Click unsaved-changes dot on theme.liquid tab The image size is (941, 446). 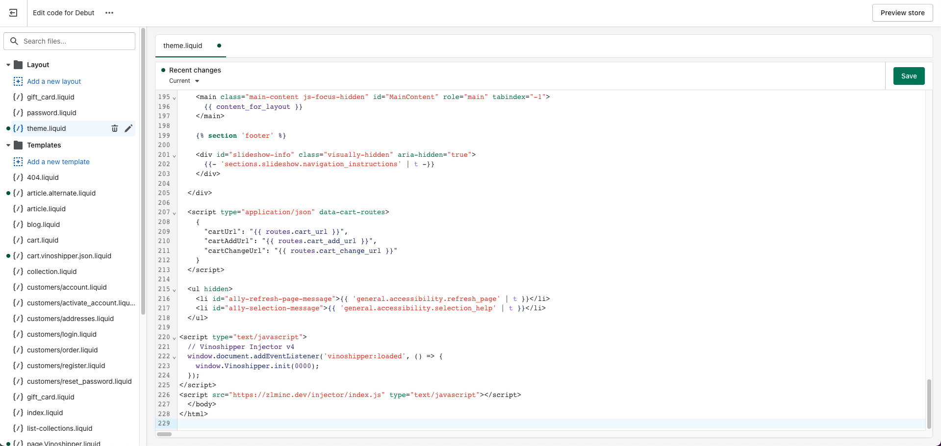point(219,46)
